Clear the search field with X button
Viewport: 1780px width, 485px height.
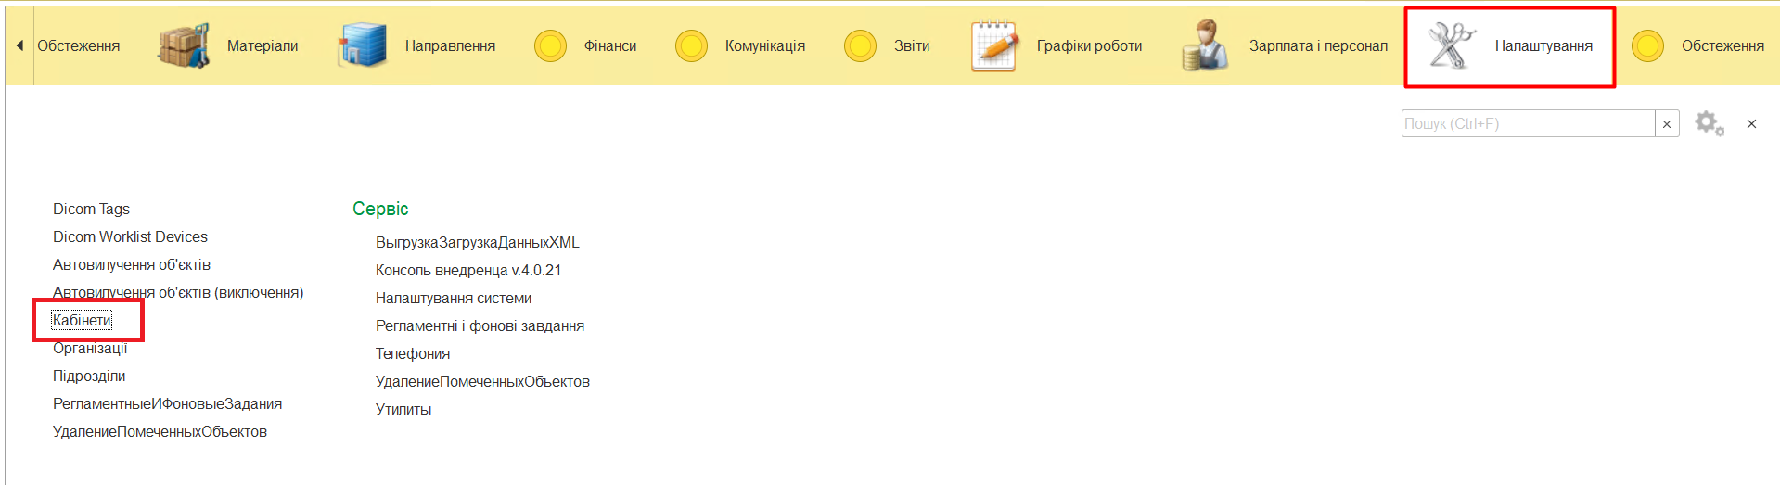pyautogui.click(x=1667, y=124)
